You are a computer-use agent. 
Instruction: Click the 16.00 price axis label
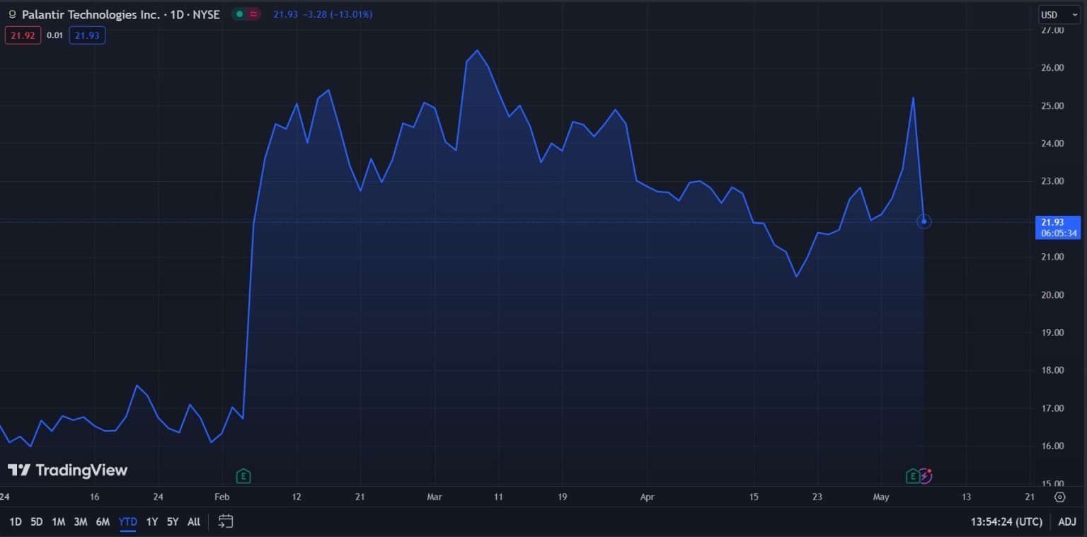pyautogui.click(x=1052, y=446)
